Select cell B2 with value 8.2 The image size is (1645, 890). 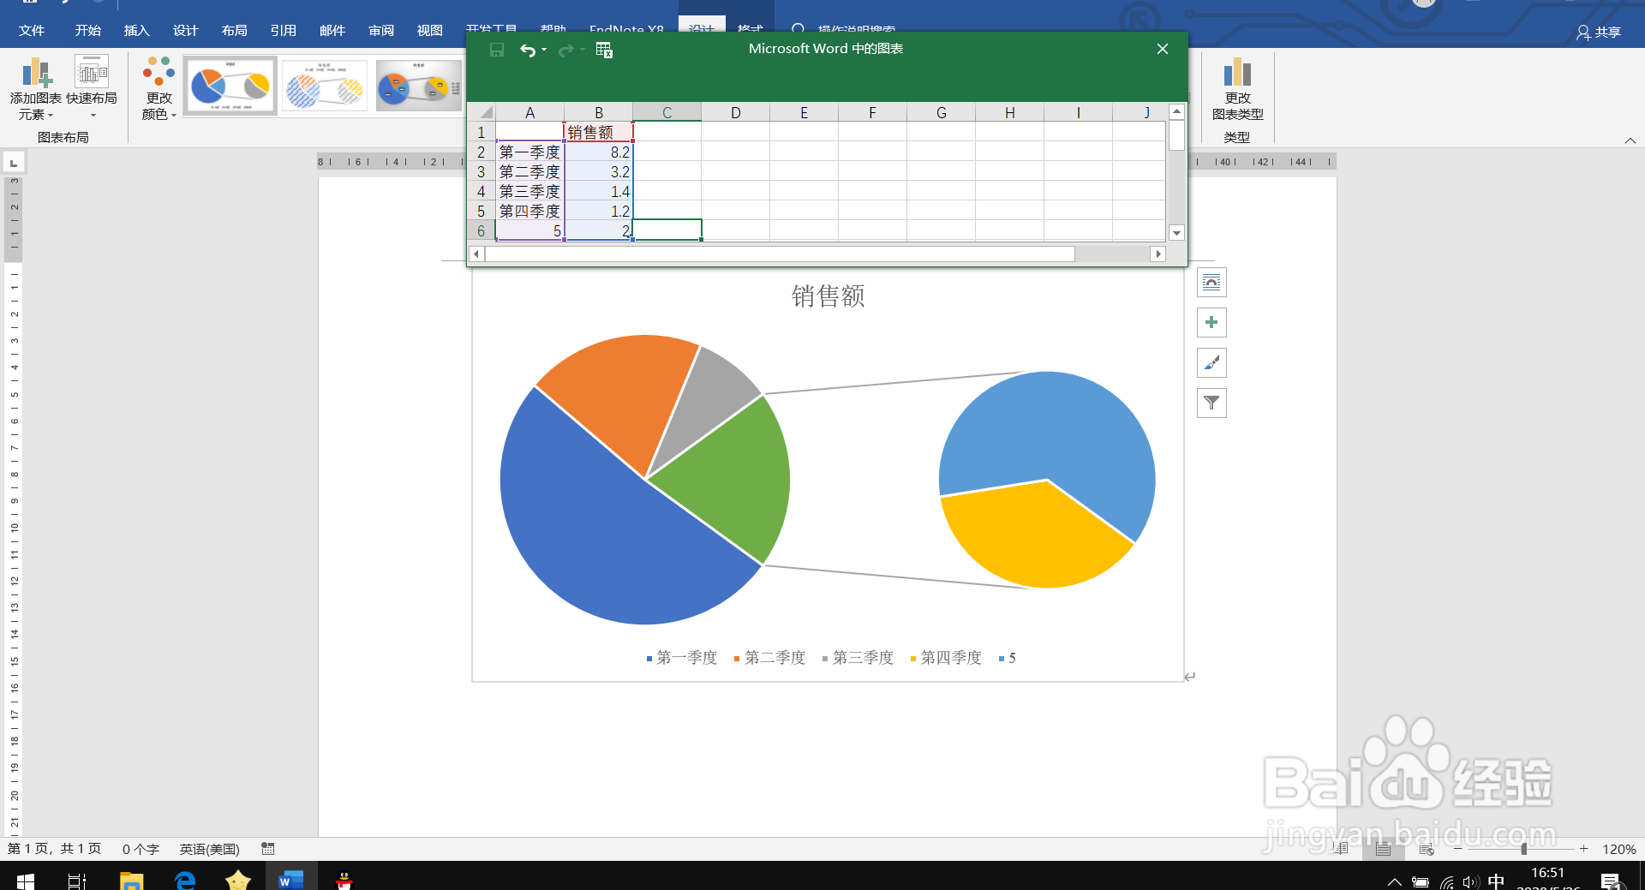click(x=599, y=152)
